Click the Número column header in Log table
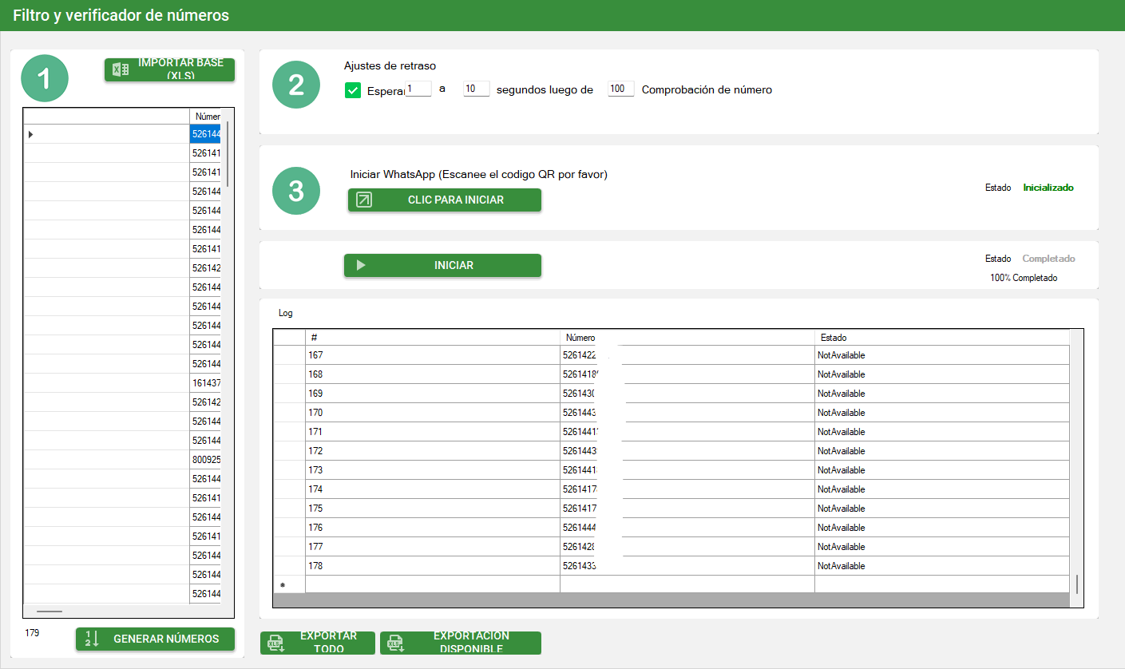This screenshot has width=1125, height=669. click(687, 338)
